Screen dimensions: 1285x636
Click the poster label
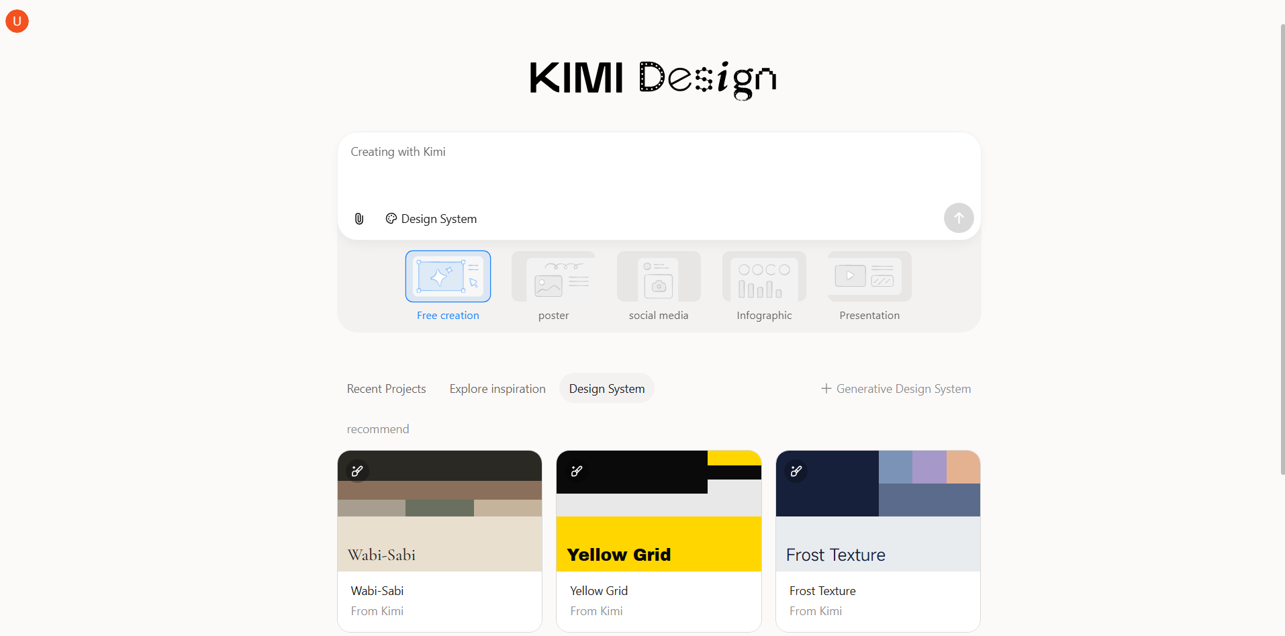[x=553, y=315]
